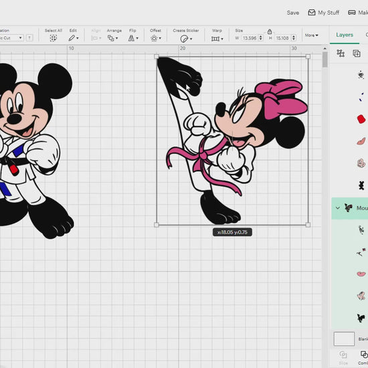The width and height of the screenshot is (368, 368).
Task: Toggle the size aspect ratio lock
Action: click(x=270, y=31)
